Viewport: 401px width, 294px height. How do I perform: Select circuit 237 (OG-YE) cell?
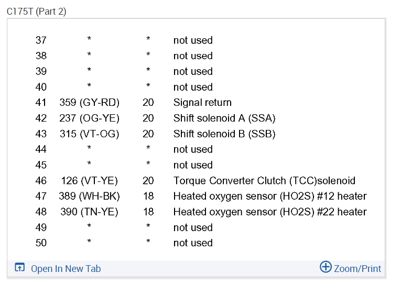(90, 118)
